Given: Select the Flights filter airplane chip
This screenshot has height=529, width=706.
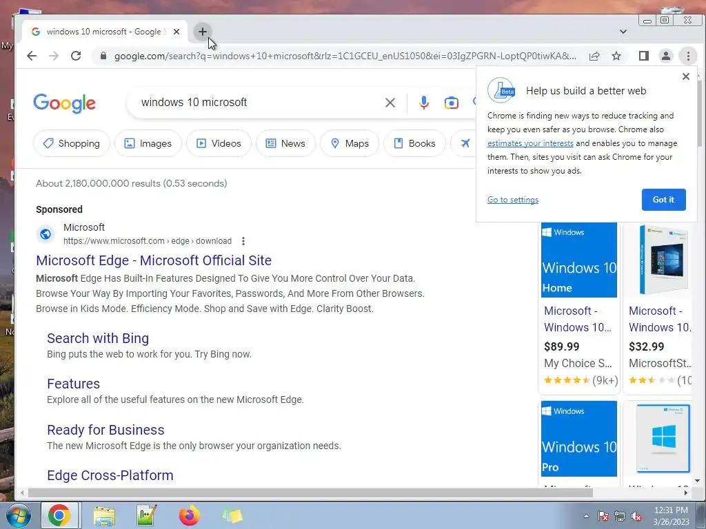Looking at the screenshot, I should 465,143.
